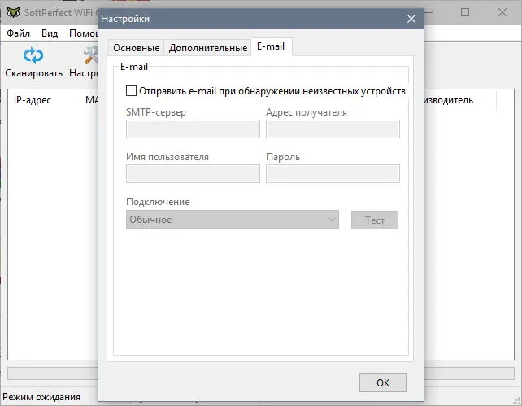The height and width of the screenshot is (406, 522).
Task: Close the Настройки dialog with X
Action: [x=411, y=19]
